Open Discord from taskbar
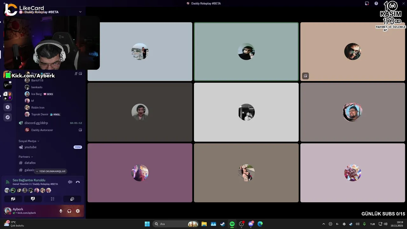Viewport: 407px width, 229px height. coord(251,224)
